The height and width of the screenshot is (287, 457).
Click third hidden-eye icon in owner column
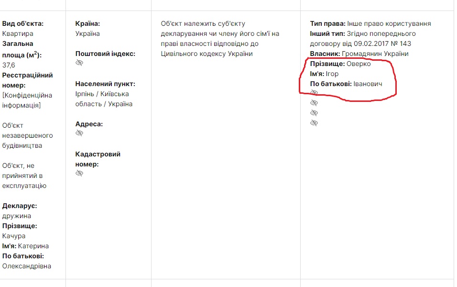[314, 113]
